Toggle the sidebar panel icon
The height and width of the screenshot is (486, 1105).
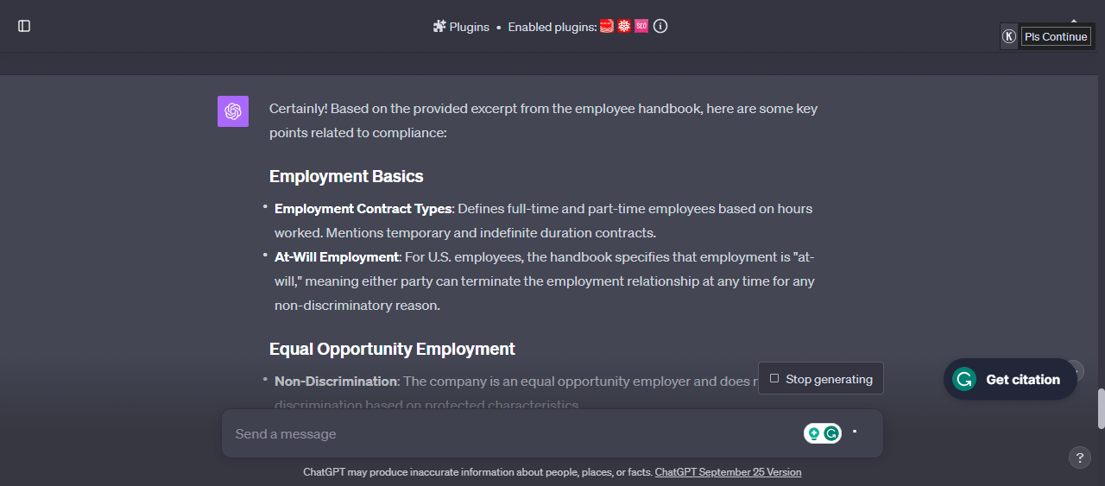pos(24,26)
